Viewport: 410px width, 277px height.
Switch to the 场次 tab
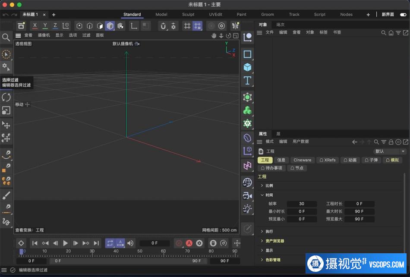[280, 25]
